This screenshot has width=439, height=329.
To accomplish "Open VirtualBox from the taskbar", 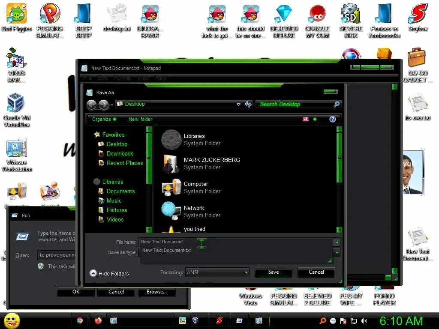I will 195,320.
